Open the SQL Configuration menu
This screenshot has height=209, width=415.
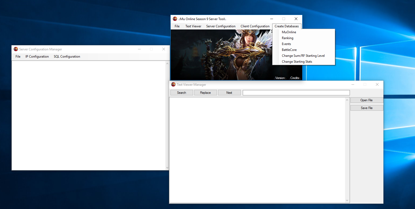67,57
